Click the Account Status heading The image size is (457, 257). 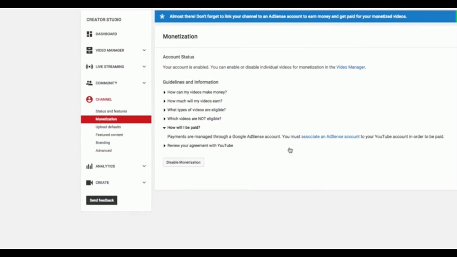[179, 57]
